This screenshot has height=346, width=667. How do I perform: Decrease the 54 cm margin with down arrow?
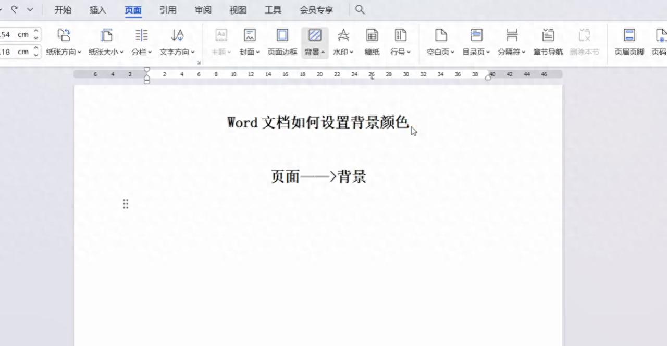coord(36,38)
